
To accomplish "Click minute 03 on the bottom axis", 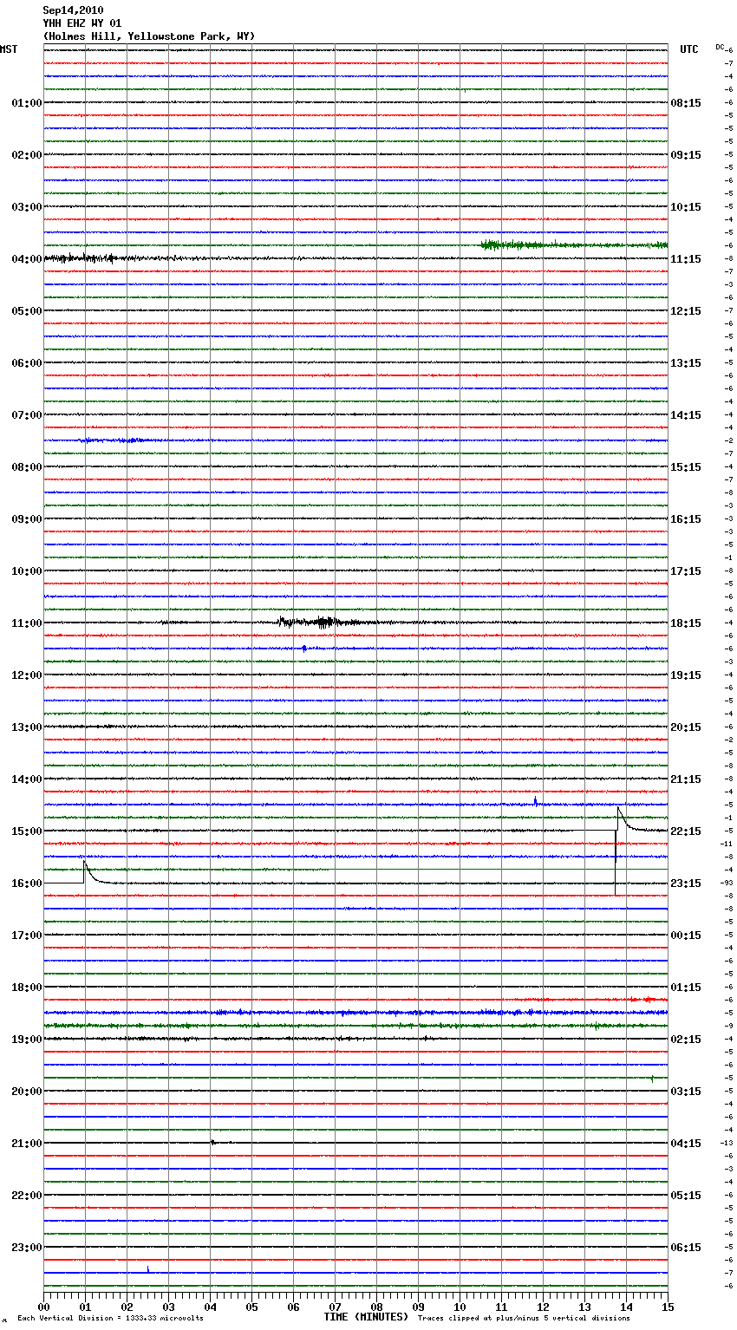I will [168, 1307].
